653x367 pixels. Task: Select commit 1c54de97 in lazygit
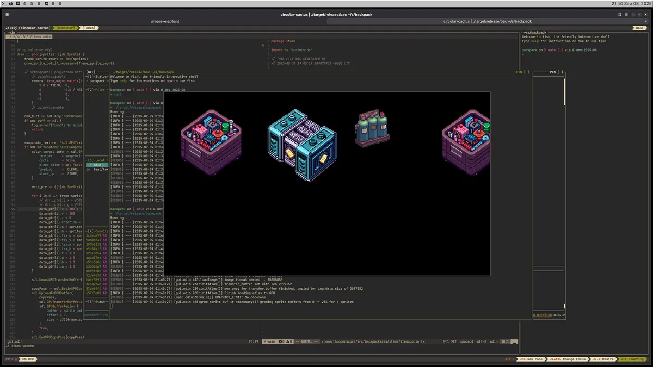(x=97, y=235)
